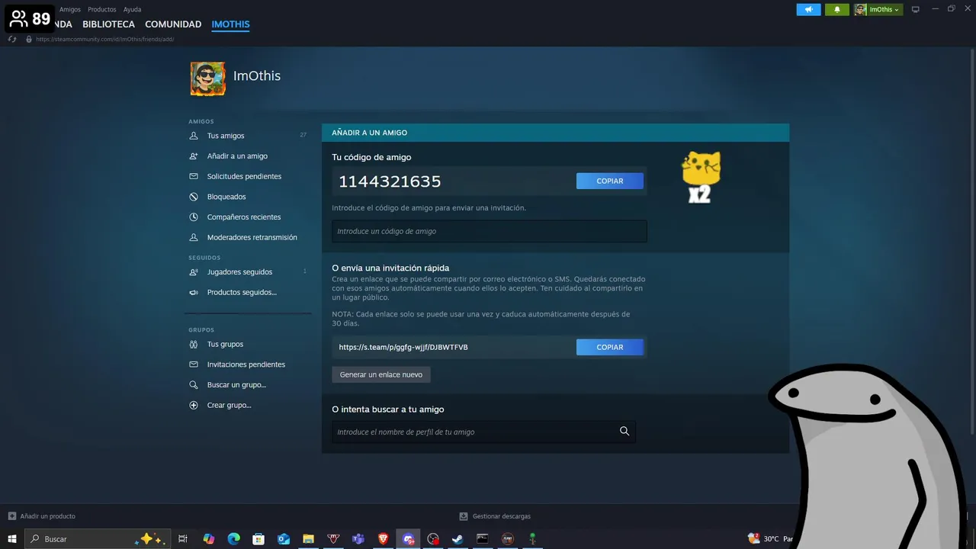Click the Tus grupos people icon
This screenshot has width=976, height=549.
[194, 344]
